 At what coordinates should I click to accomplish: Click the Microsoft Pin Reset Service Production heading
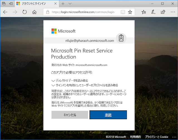coord(82,54)
